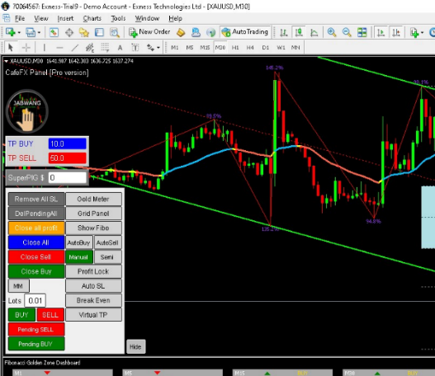This screenshot has height=376, width=435.
Task: Switch chart to candlestick view icon
Action: point(299,32)
